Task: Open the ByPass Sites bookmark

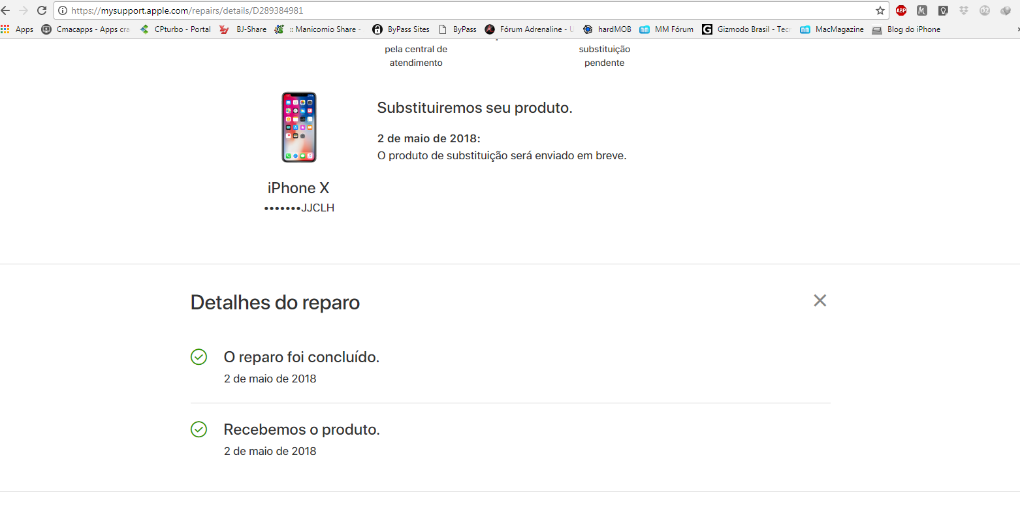Action: 401,29
